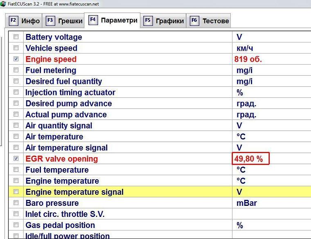Enable the Gas pedal position checkbox
The image size is (311, 239).
16,225
